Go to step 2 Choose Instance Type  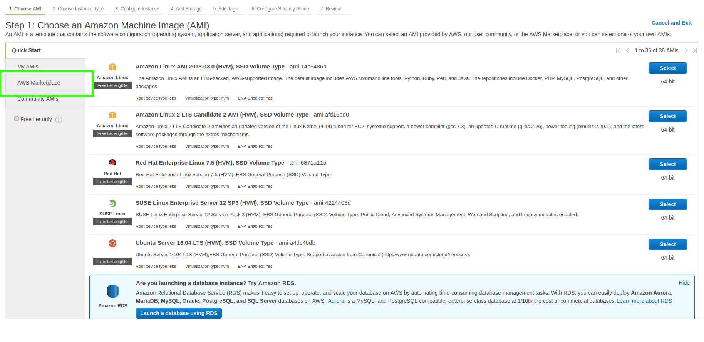click(x=78, y=9)
